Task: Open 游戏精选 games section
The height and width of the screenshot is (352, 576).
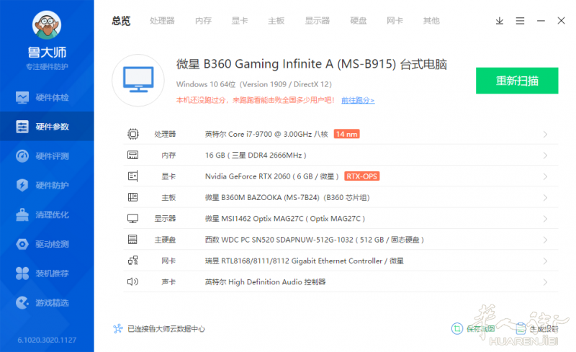Action: click(x=47, y=303)
